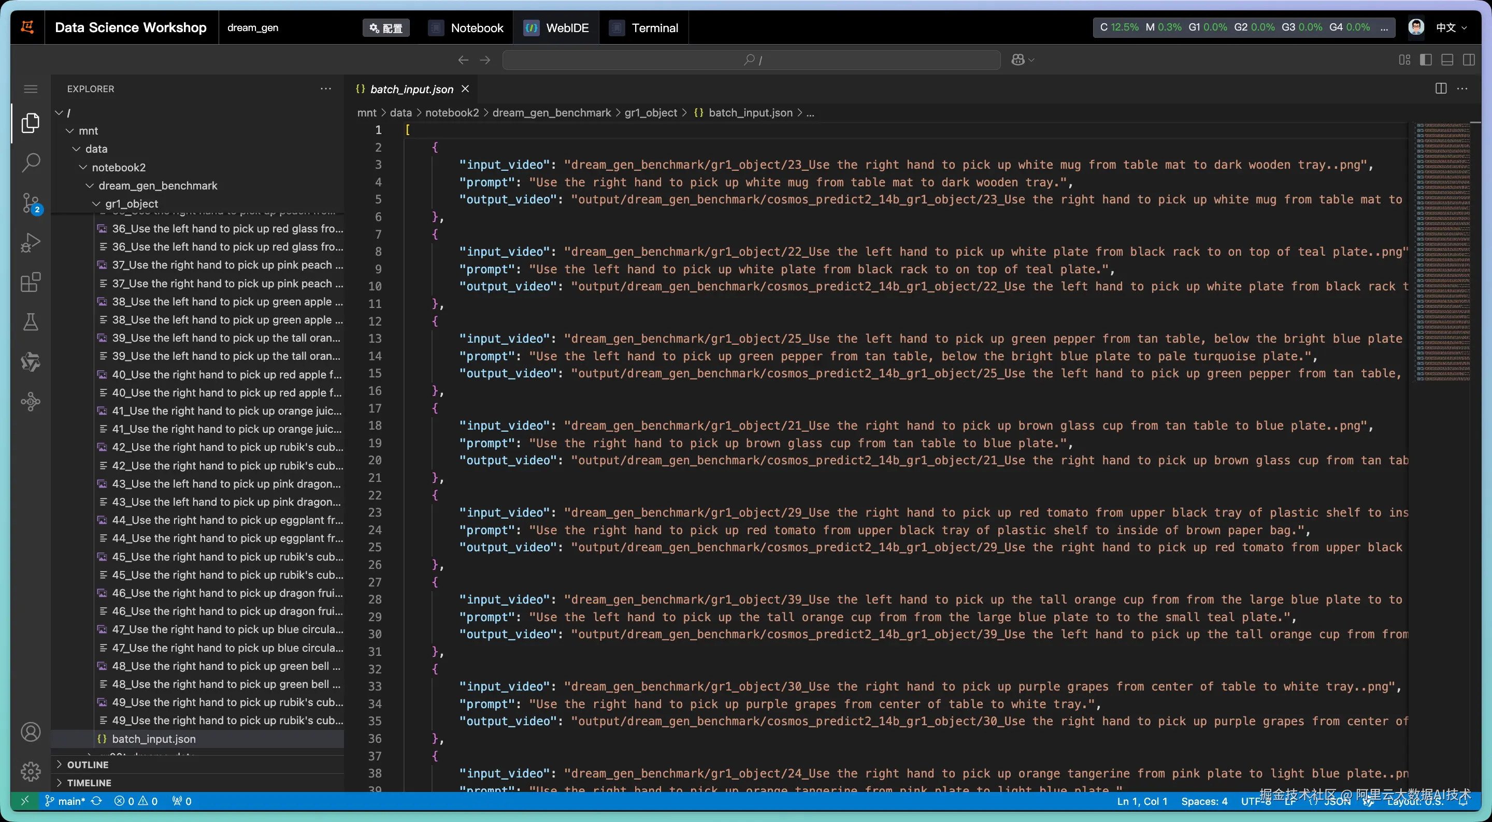The height and width of the screenshot is (822, 1492).
Task: Open the Accounts icon in activity bar
Action: coord(31,732)
